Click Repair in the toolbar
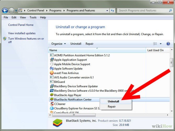Screen dimensions: 175x131 point(89,44)
